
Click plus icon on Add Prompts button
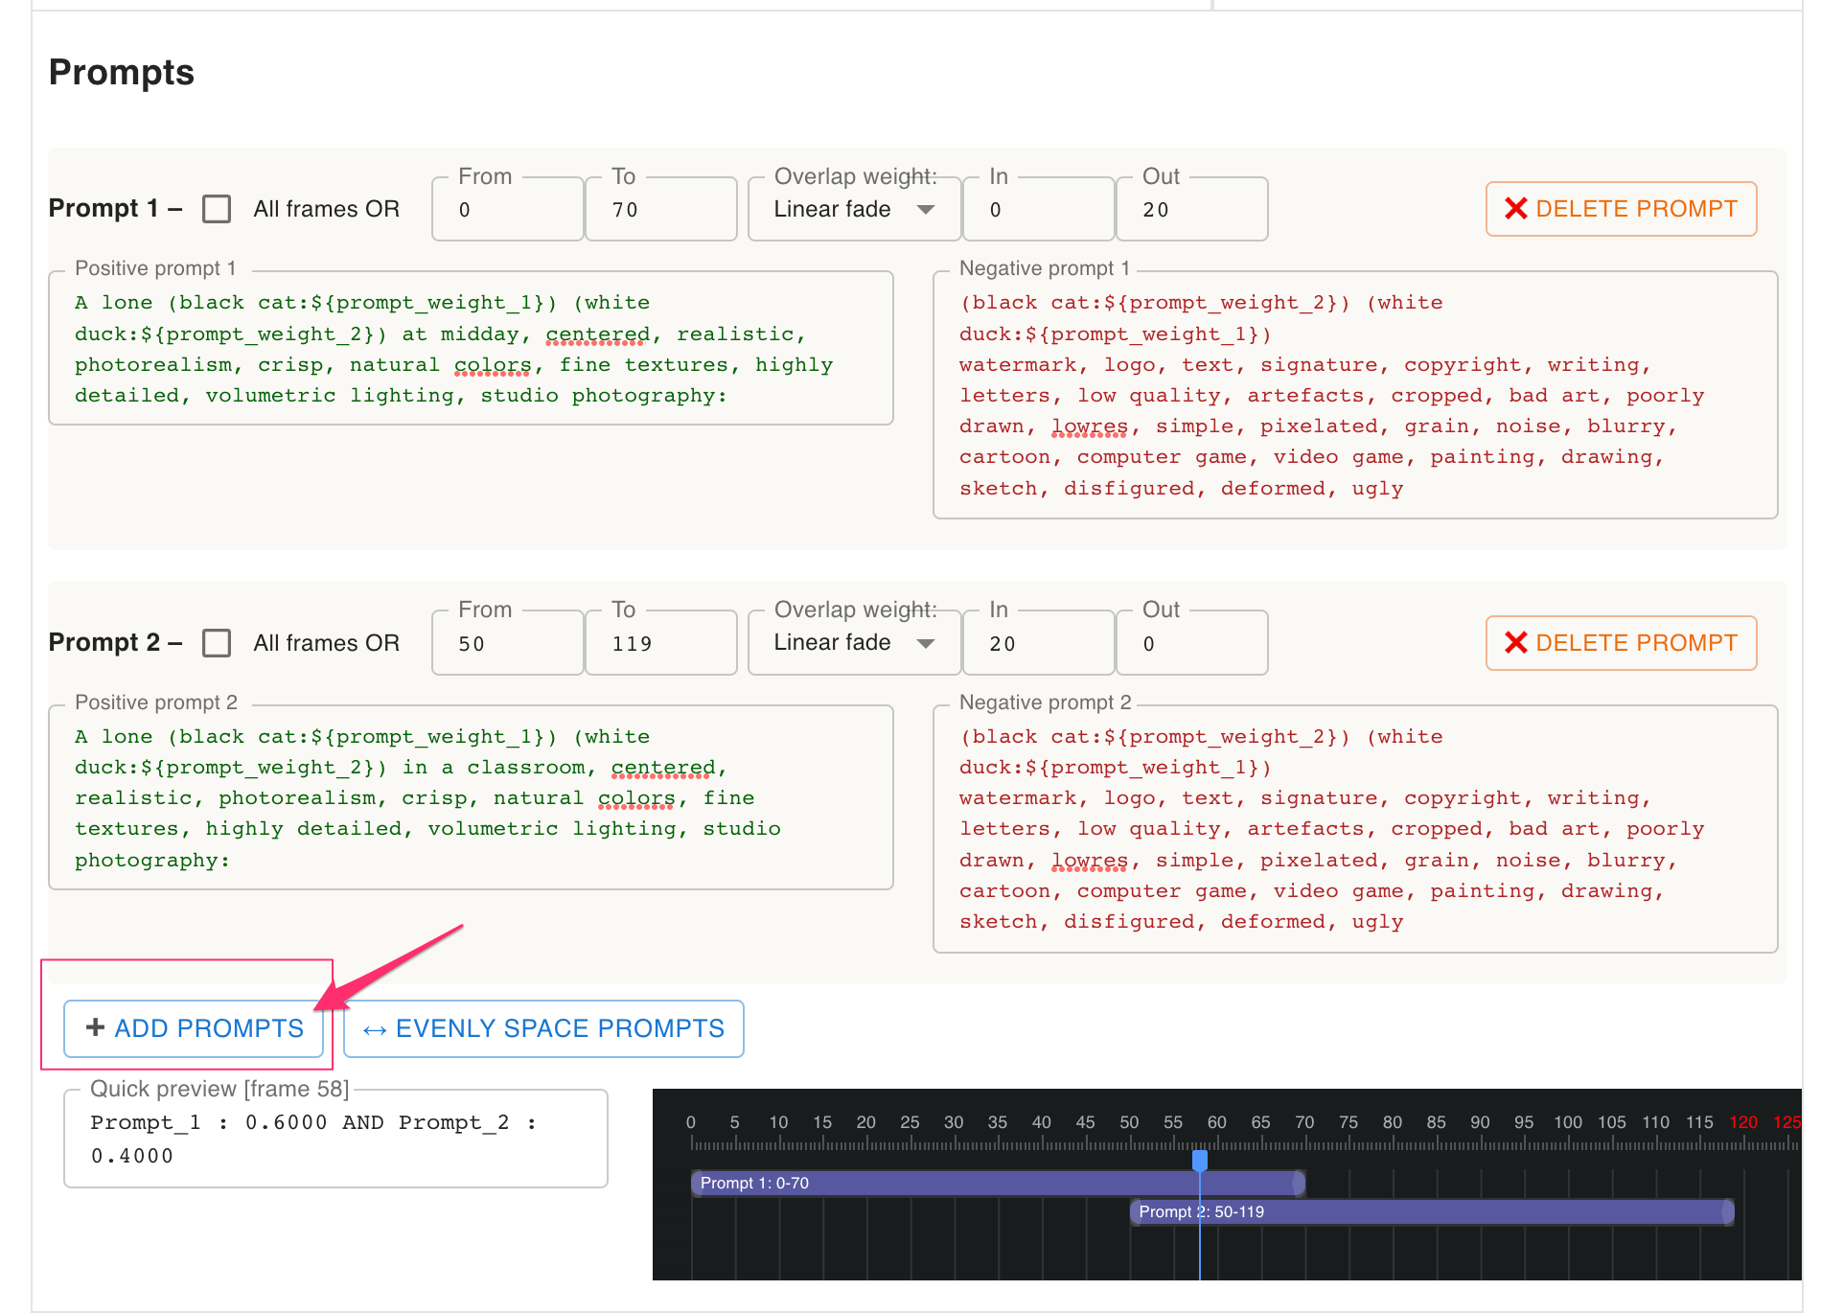(x=95, y=1027)
